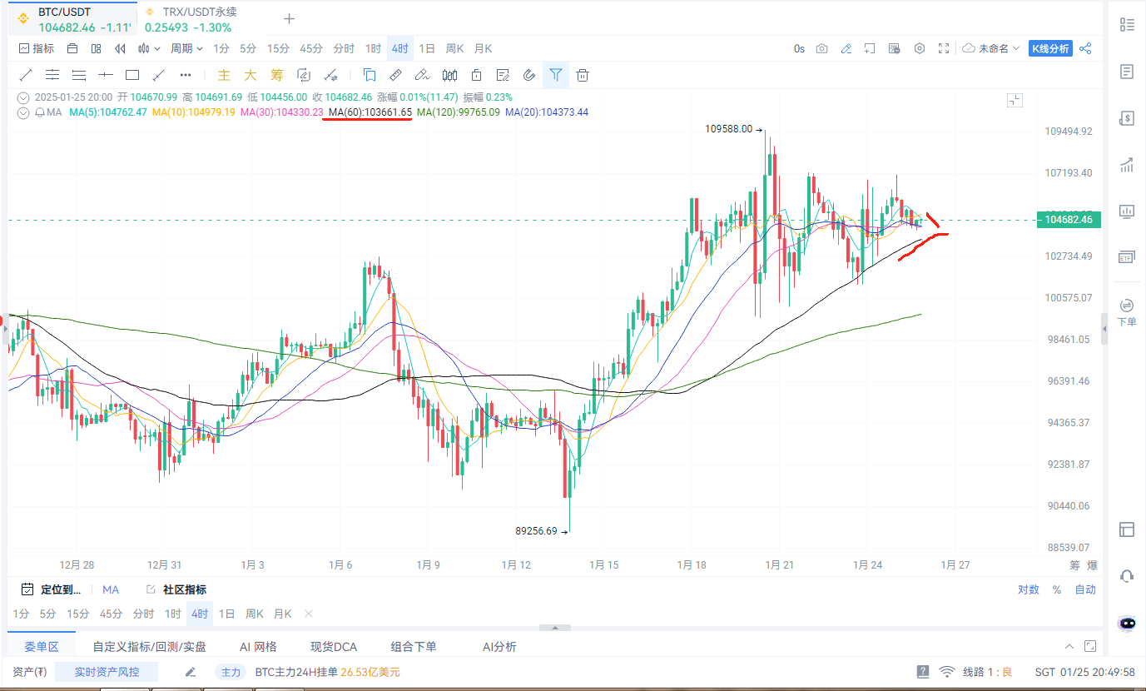The height and width of the screenshot is (691, 1146).
Task: Click the screenshot camera icon
Action: (x=821, y=48)
